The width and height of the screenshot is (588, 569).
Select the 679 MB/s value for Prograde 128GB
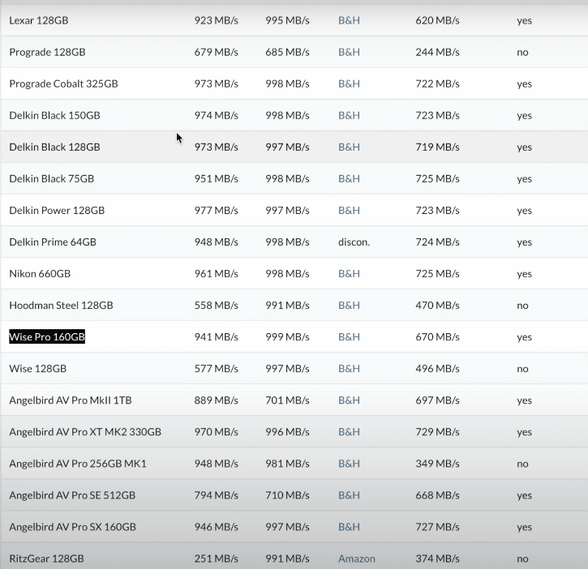[x=216, y=52]
